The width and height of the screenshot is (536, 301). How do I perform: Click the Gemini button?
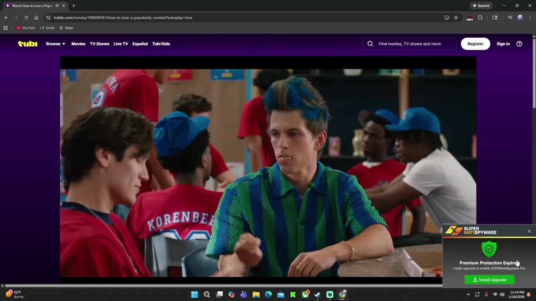pyautogui.click(x=481, y=6)
